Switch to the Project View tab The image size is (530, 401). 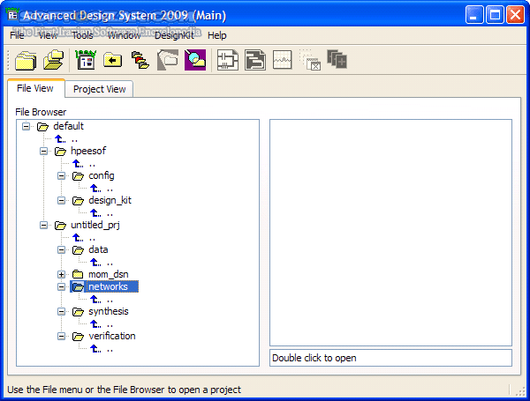coord(99,89)
